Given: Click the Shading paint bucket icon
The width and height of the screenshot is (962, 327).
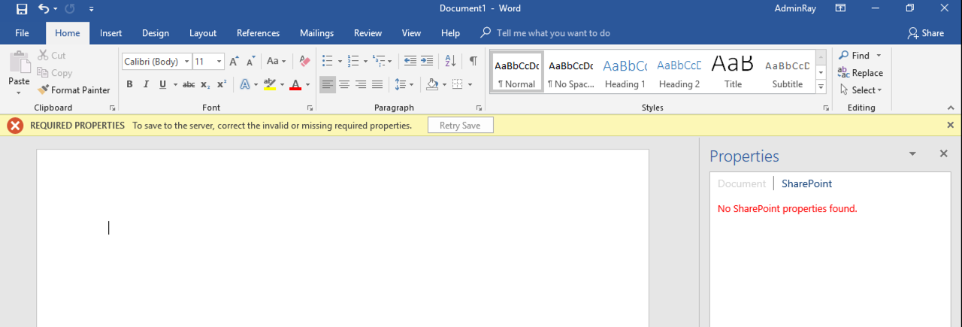Looking at the screenshot, I should (432, 84).
